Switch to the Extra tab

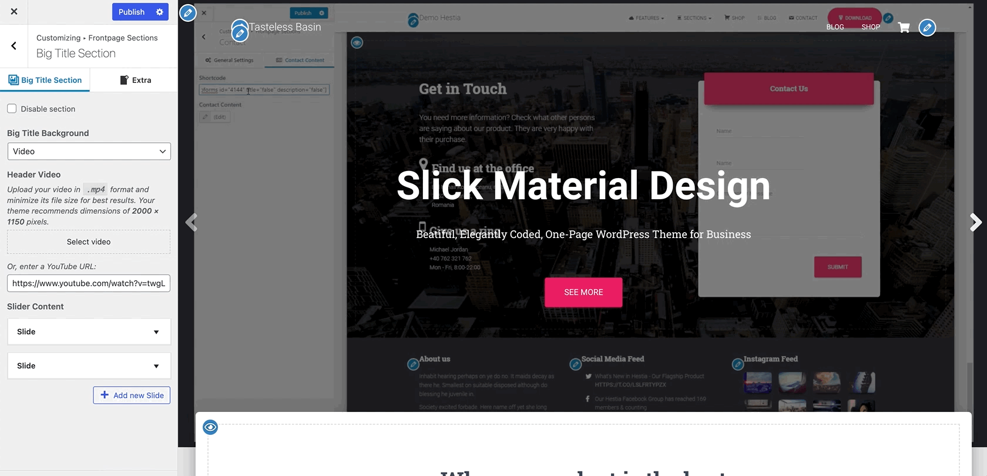tap(136, 80)
